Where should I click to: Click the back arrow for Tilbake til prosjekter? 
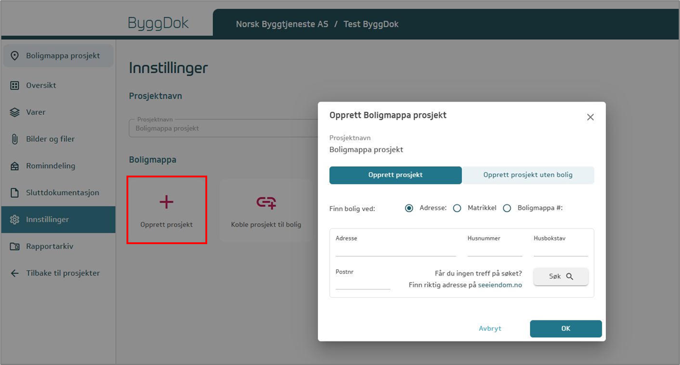pyautogui.click(x=15, y=274)
